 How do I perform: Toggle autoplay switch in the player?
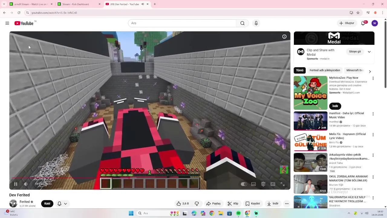click(x=244, y=184)
